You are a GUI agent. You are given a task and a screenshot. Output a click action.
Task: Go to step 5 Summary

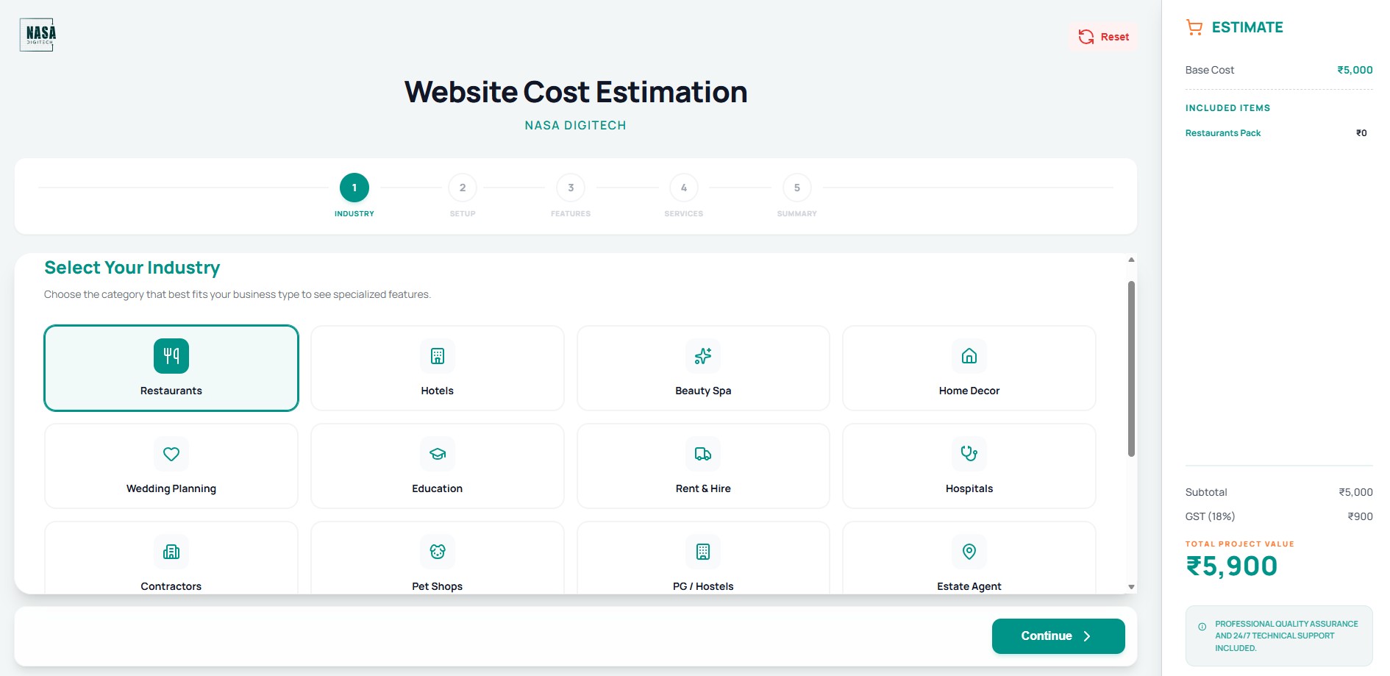click(x=796, y=188)
